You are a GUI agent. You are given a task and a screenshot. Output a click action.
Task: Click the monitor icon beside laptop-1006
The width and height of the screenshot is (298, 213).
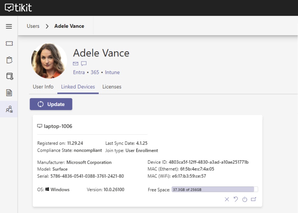[x=39, y=126]
